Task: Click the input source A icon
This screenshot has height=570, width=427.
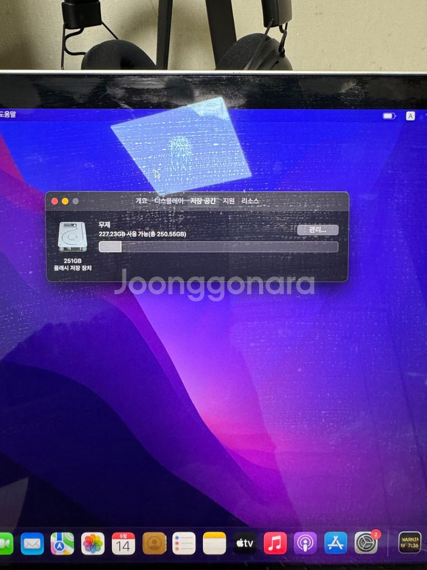Action: (x=410, y=116)
